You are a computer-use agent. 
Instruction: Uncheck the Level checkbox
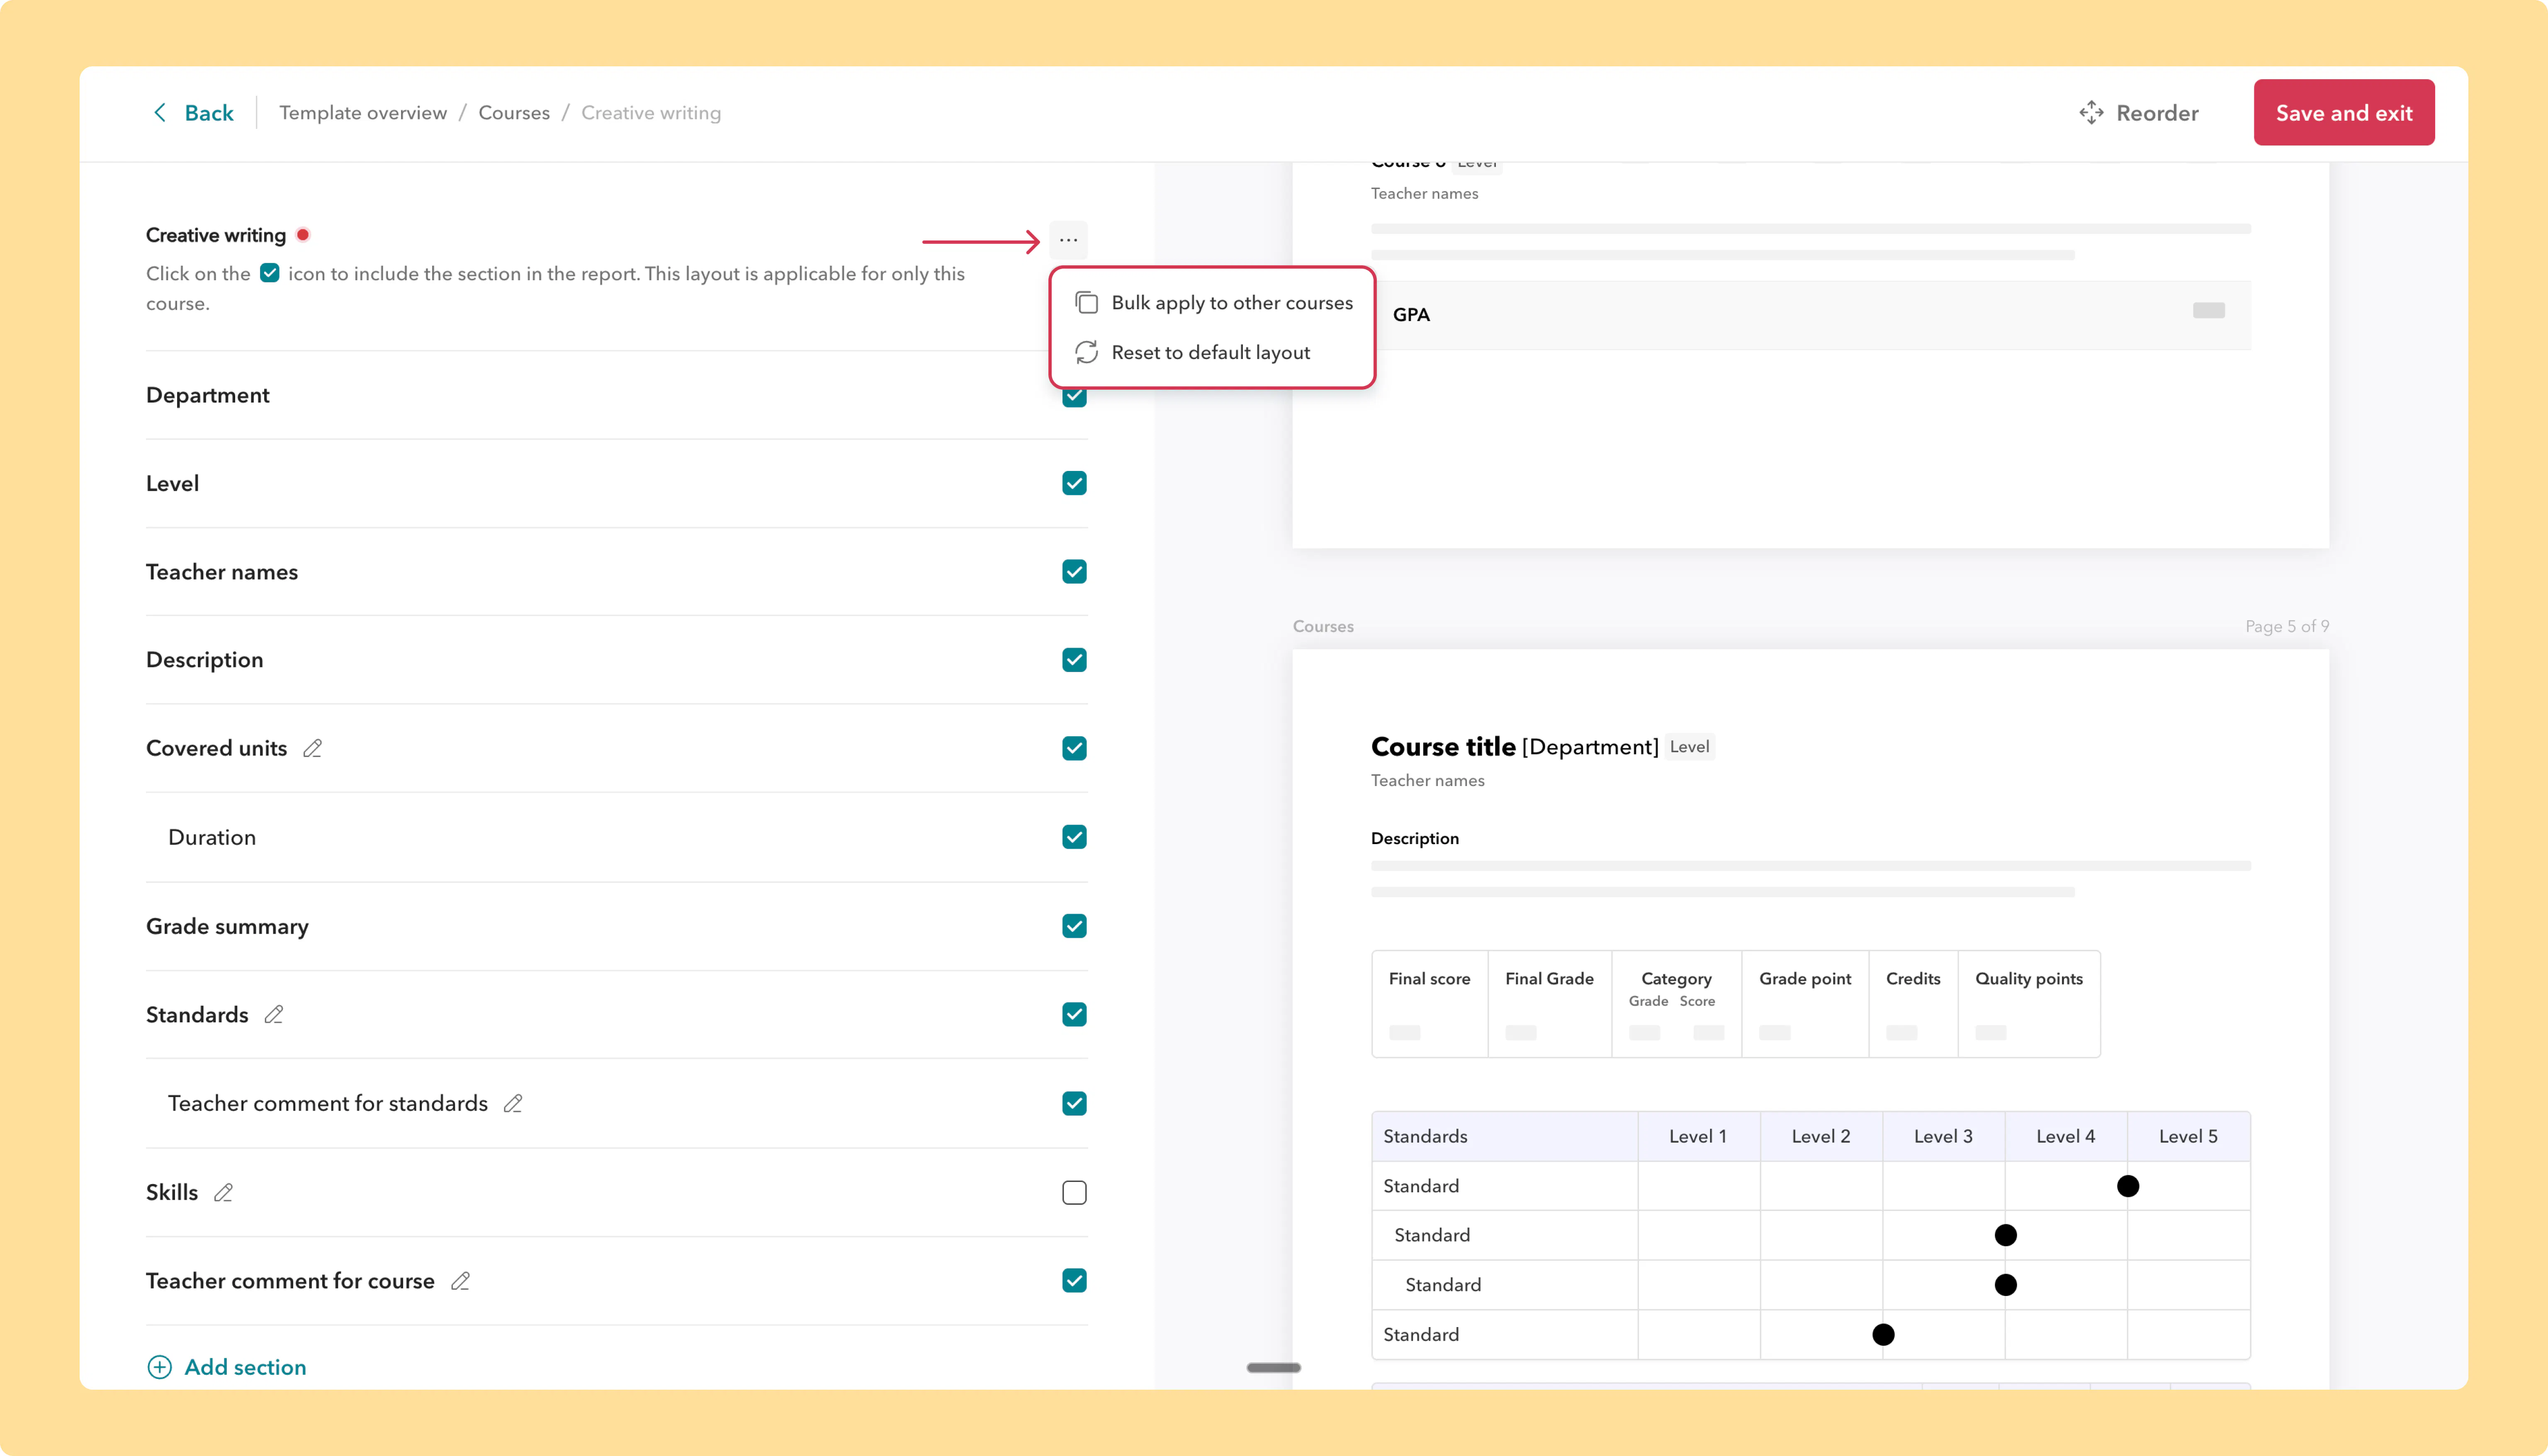pyautogui.click(x=1074, y=483)
